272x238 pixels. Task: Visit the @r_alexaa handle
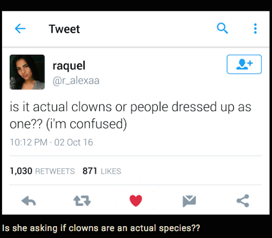(76, 80)
